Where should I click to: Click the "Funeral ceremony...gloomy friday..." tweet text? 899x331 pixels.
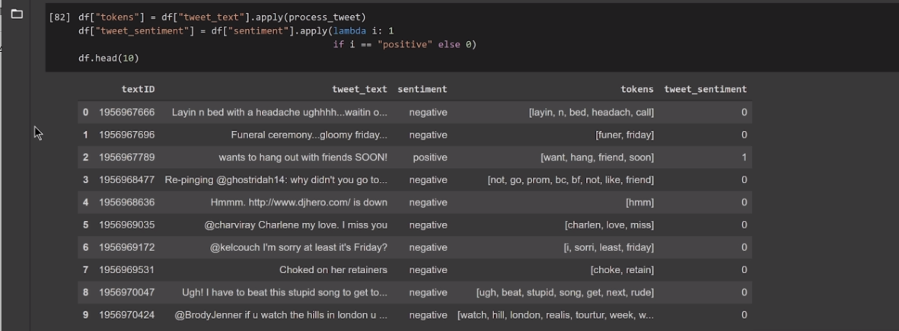pos(309,135)
